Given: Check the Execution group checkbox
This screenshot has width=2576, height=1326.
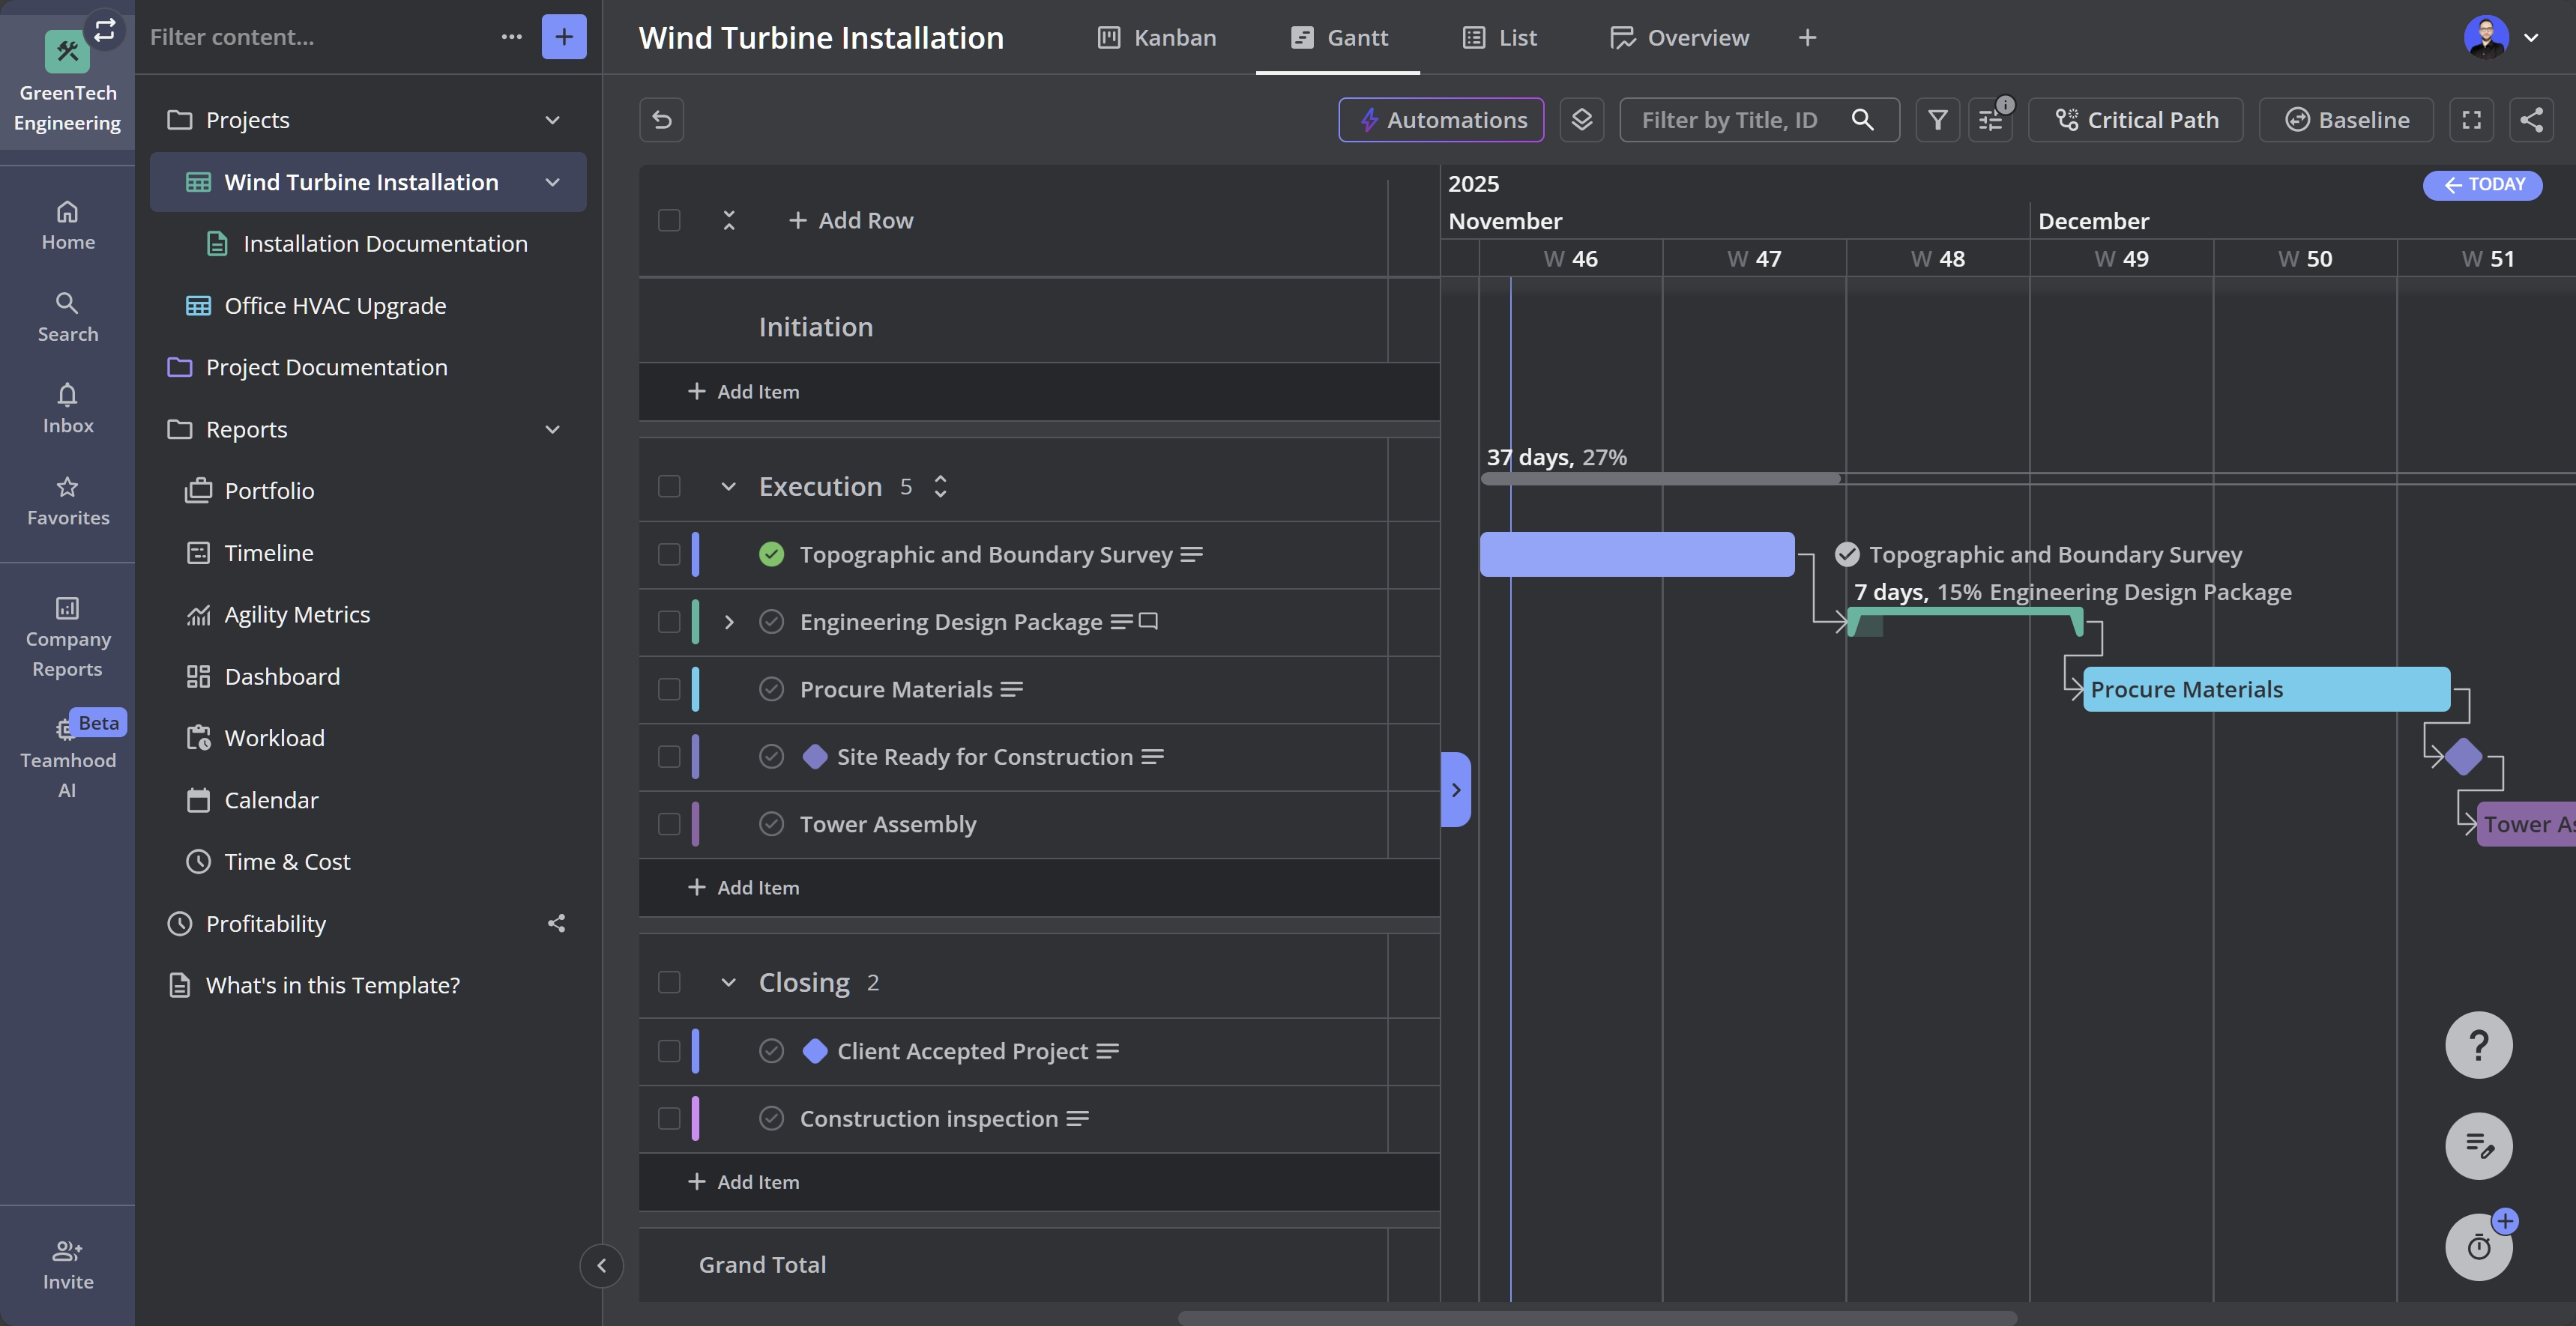Looking at the screenshot, I should click(669, 487).
